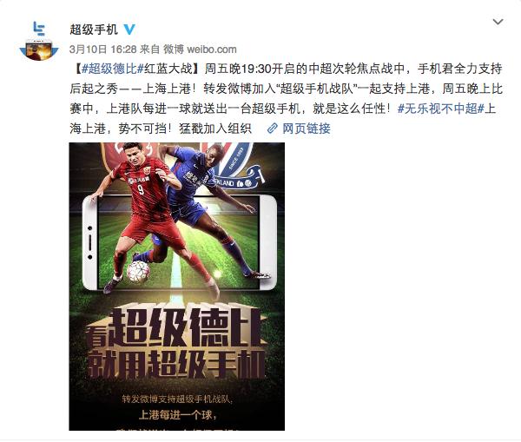Click the 转发微博支持超级手机战队 poster caption

coord(177,399)
